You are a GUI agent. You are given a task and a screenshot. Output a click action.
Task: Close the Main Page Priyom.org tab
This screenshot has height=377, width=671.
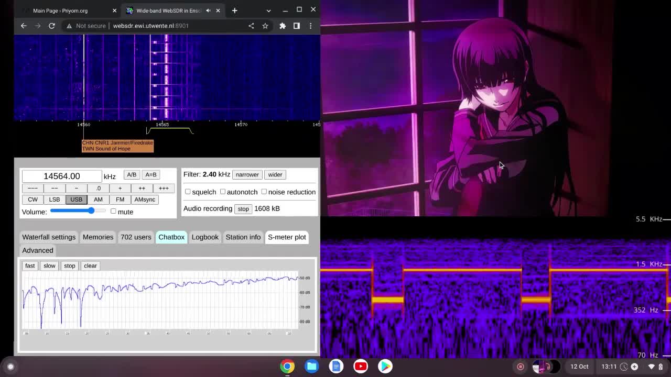point(114,10)
